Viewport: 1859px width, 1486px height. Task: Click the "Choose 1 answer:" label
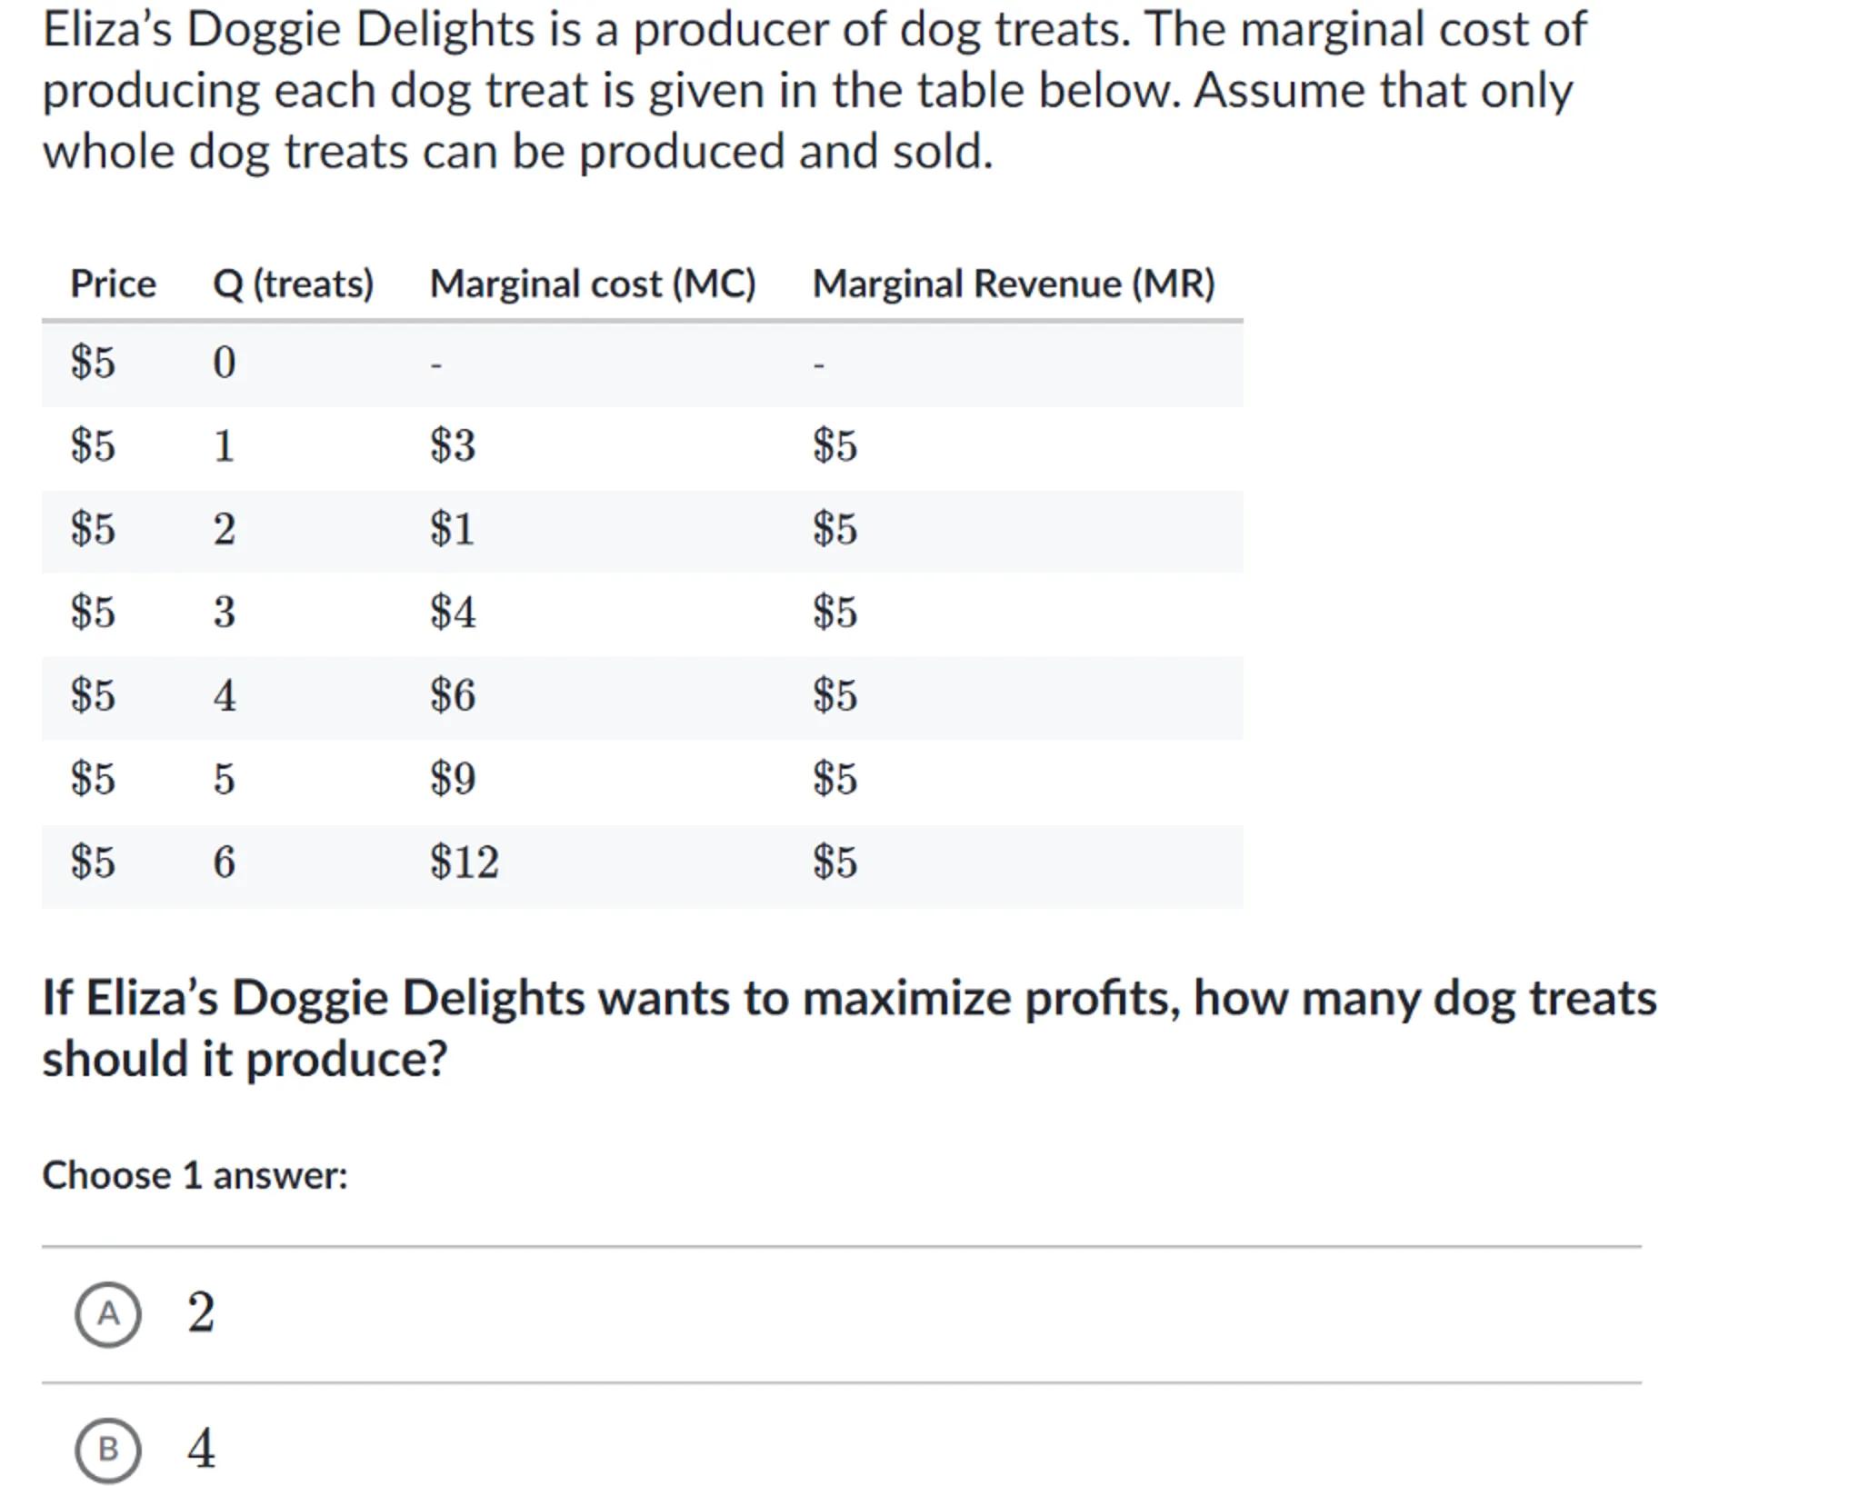195,1175
